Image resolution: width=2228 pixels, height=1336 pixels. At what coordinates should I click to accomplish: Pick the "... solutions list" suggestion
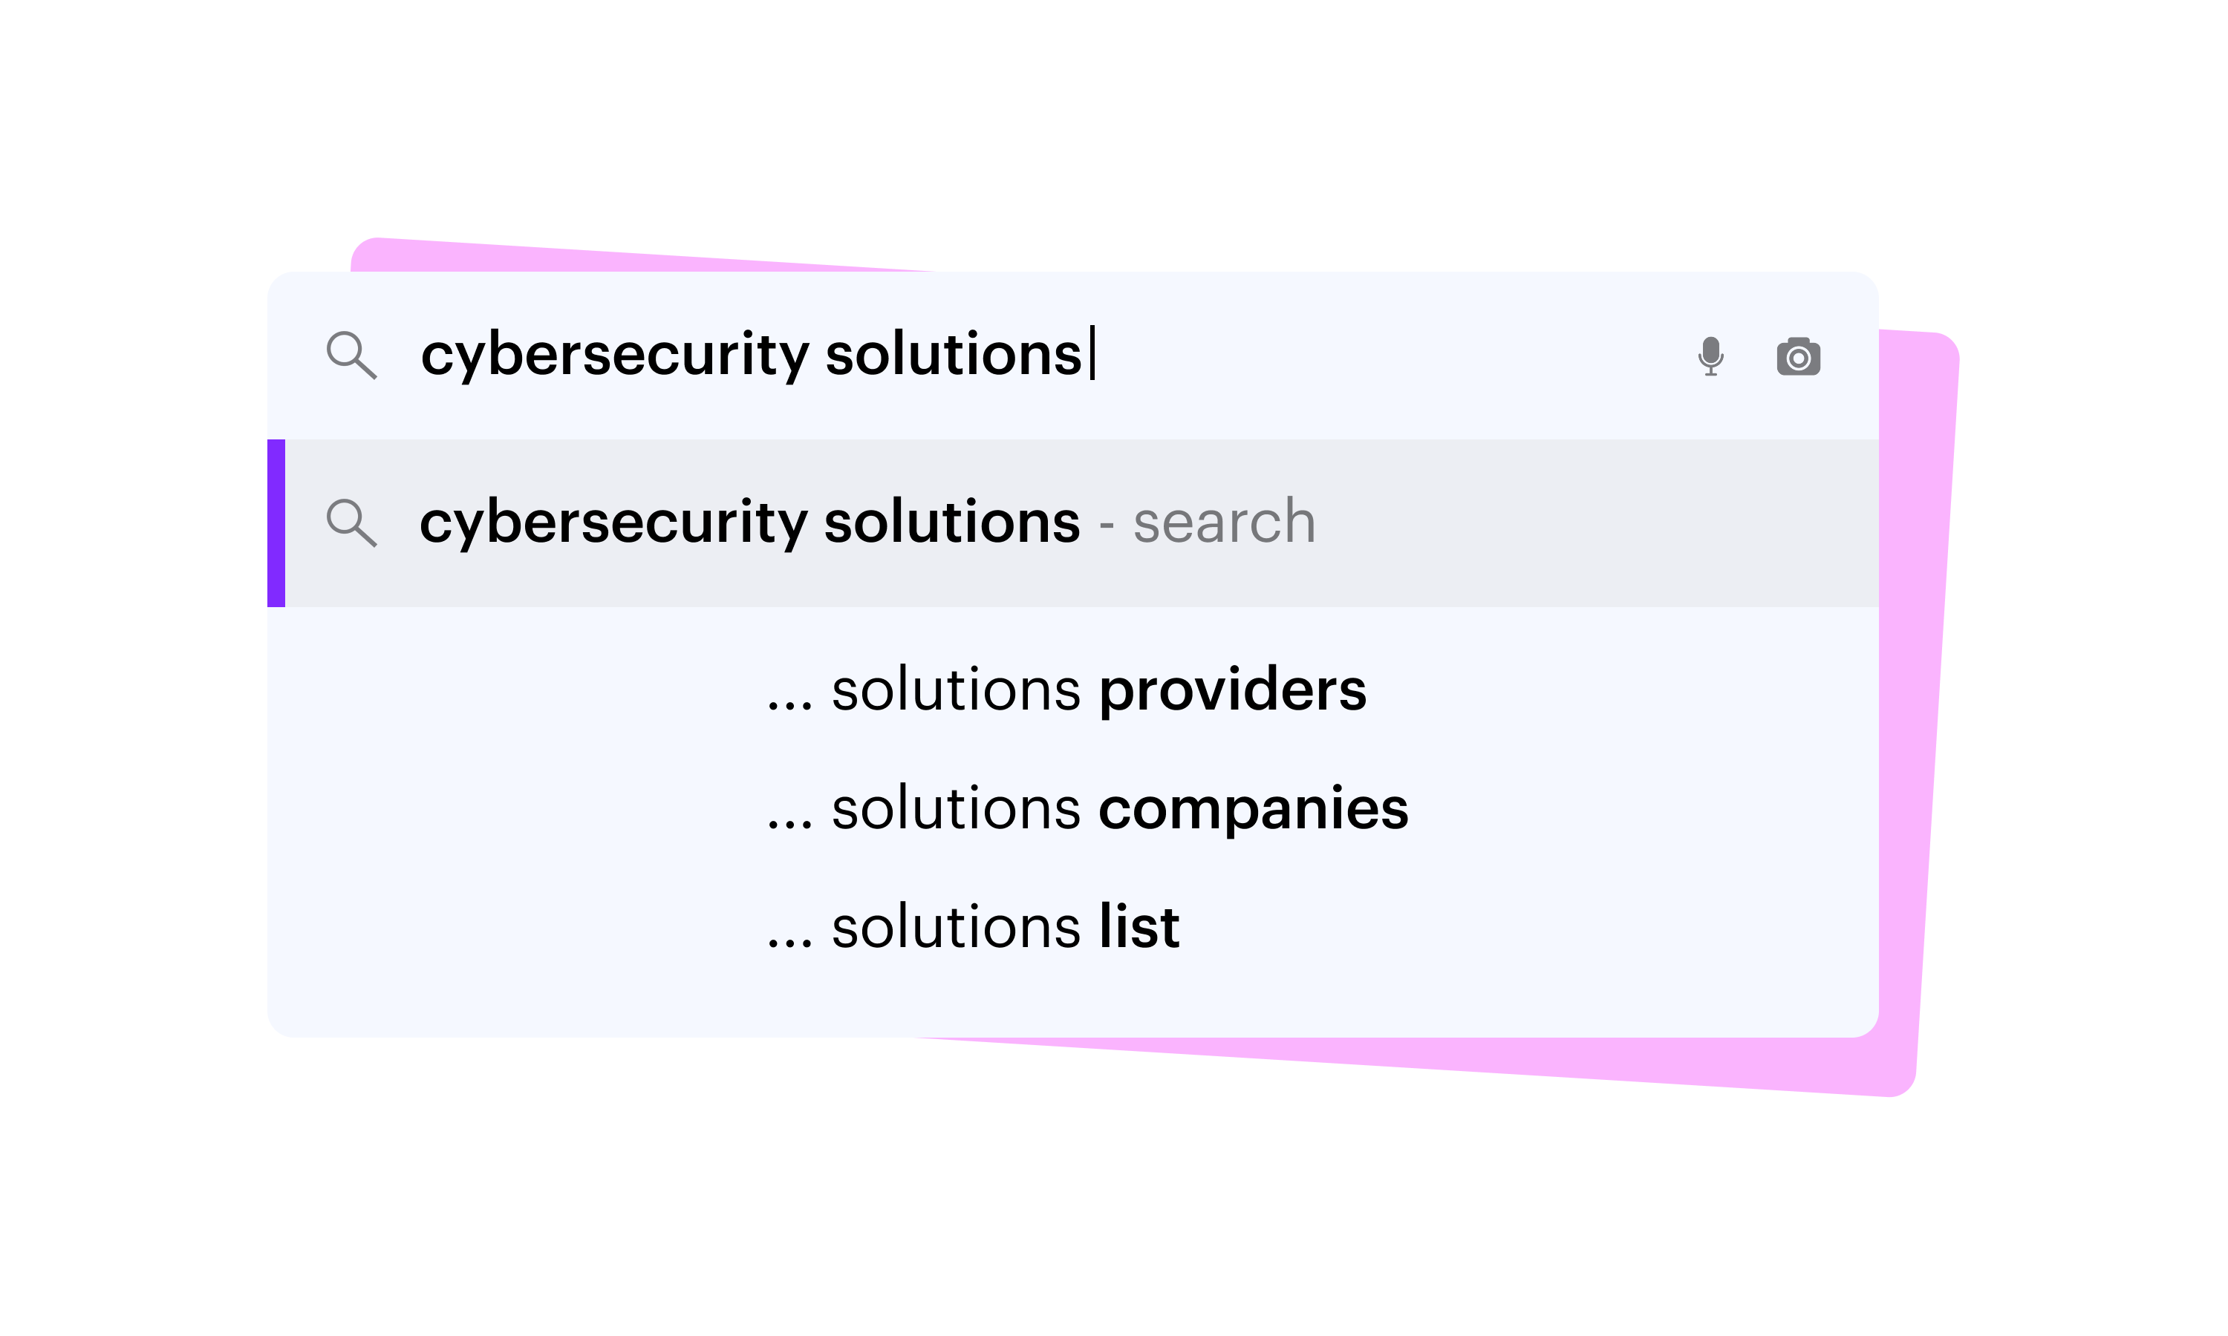973,927
